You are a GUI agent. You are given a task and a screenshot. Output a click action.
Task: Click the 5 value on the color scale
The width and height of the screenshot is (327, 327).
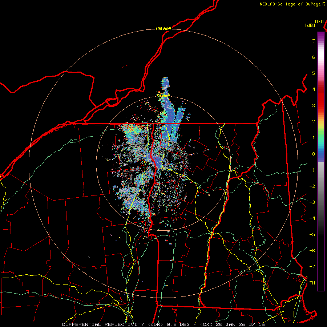[x=314, y=73]
